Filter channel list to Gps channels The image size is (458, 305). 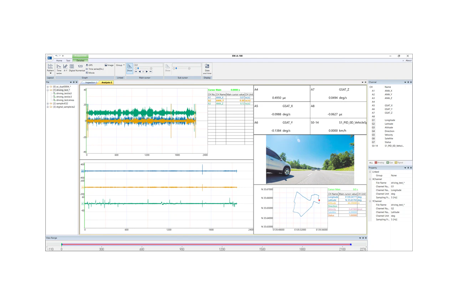(390, 162)
